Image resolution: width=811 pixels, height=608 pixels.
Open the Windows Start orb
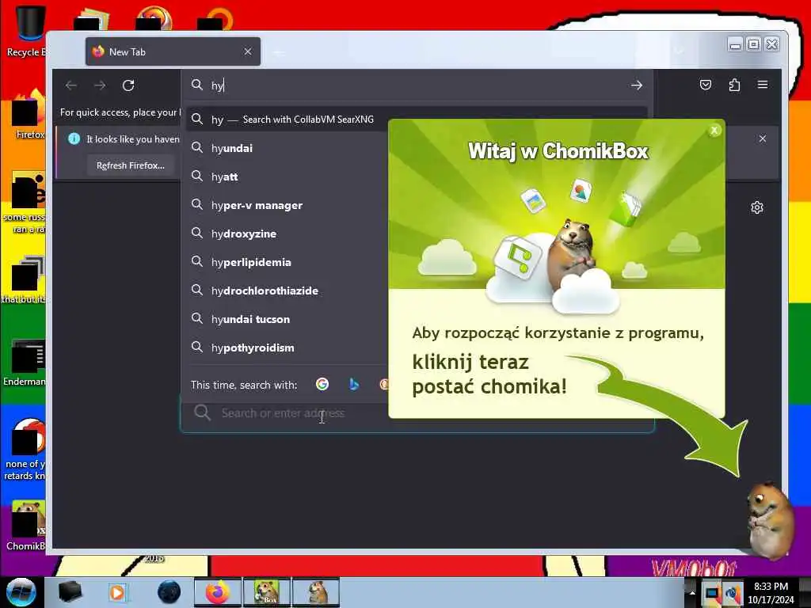[21, 592]
